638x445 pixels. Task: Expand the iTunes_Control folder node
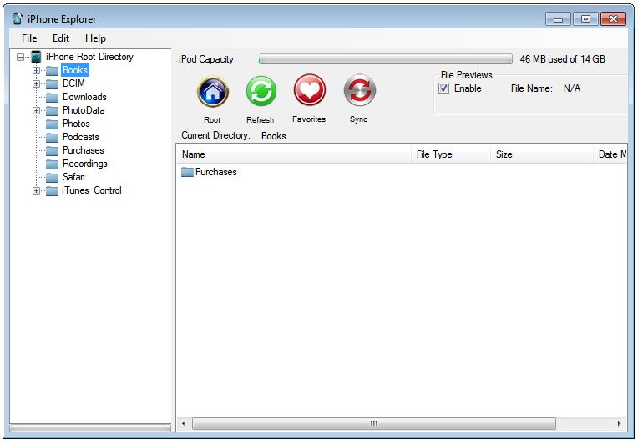pos(36,190)
